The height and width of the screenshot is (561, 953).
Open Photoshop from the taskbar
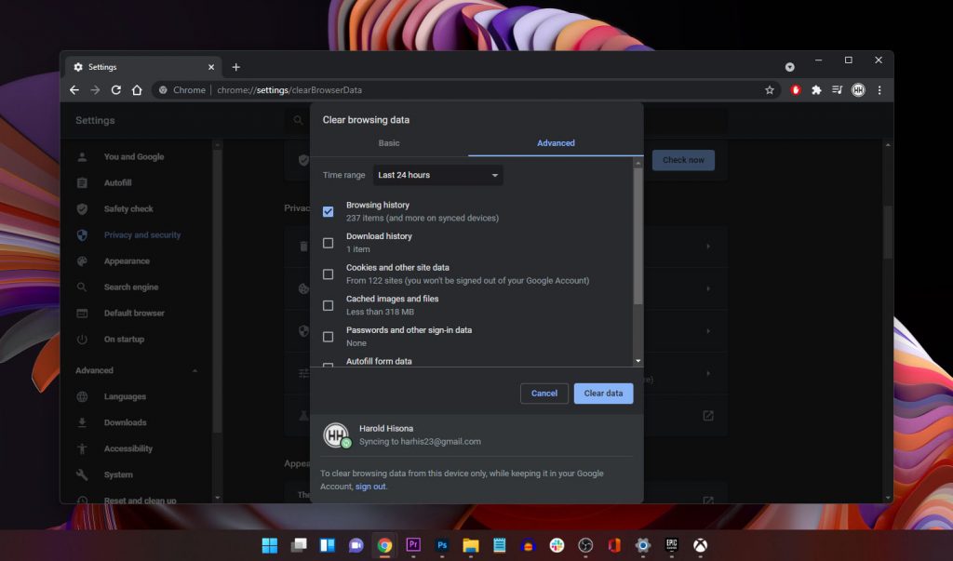(x=442, y=545)
